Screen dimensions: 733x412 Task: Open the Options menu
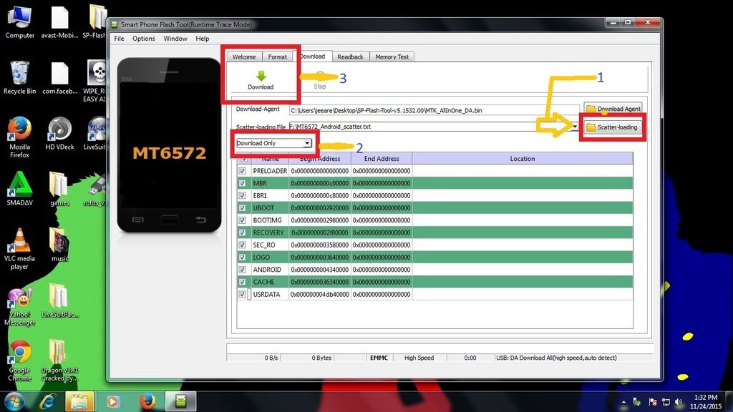coord(143,39)
